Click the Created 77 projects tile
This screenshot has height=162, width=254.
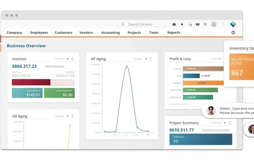point(201,139)
